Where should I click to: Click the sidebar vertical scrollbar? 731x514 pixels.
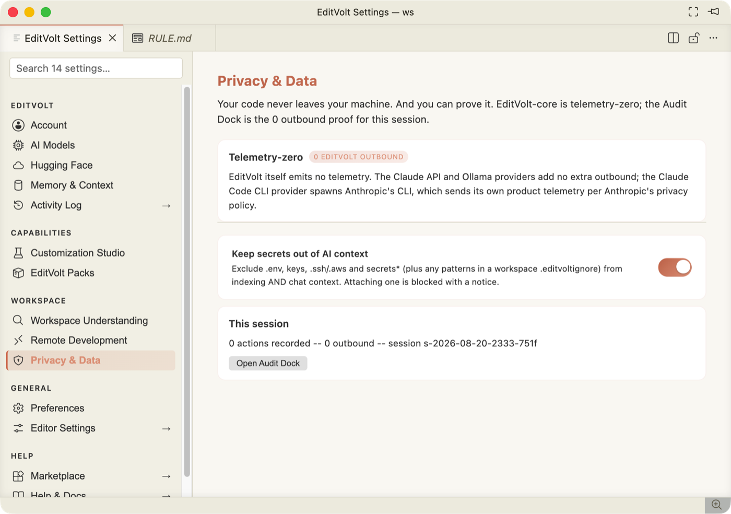click(x=187, y=282)
